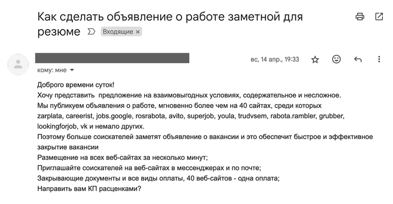Click the "кому: мне" recipient text

(52, 70)
